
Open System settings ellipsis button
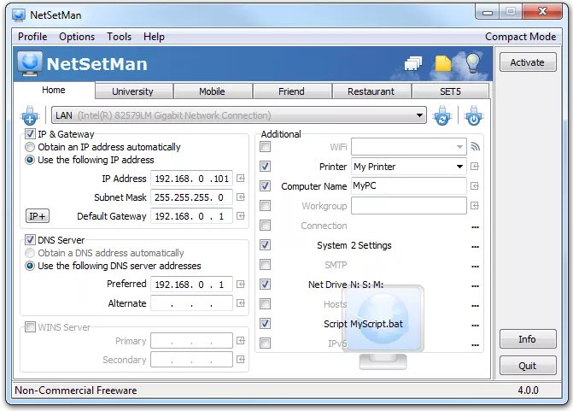tap(475, 247)
